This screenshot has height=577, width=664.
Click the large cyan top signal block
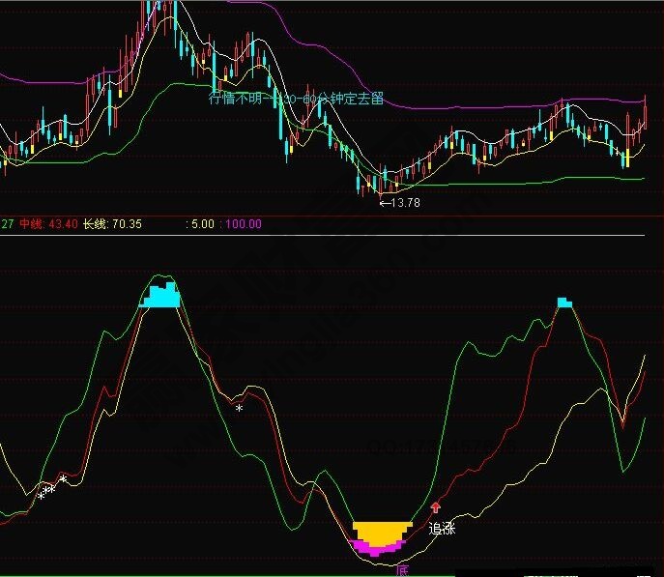click(x=161, y=296)
